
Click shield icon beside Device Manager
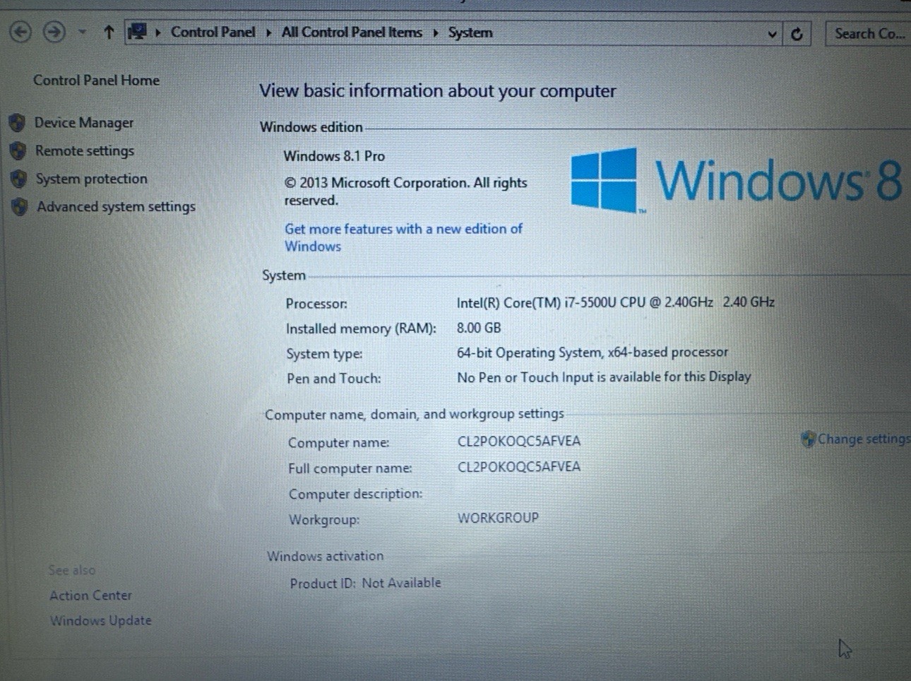click(18, 123)
